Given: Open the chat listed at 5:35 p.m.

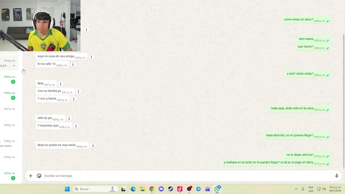Looking at the screenshot, I should 9,160.
